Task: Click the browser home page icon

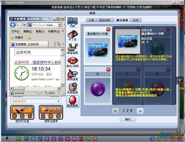Action: (58, 44)
